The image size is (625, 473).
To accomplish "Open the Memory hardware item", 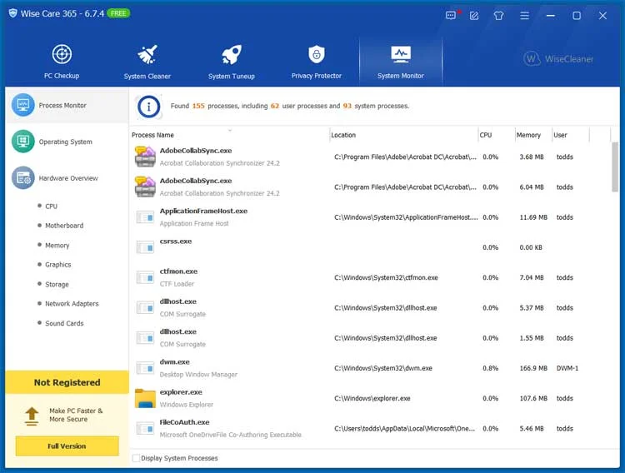I will click(57, 245).
